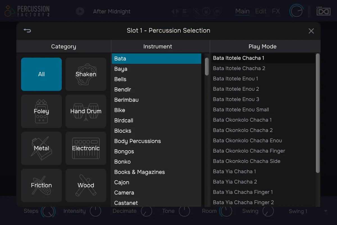Click the Instrument list scrollbar

point(207,66)
